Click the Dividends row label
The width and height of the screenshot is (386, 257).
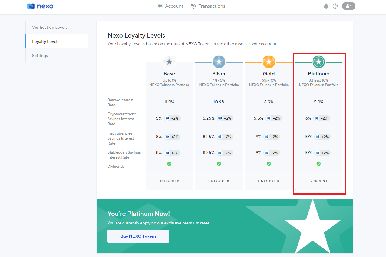(116, 167)
